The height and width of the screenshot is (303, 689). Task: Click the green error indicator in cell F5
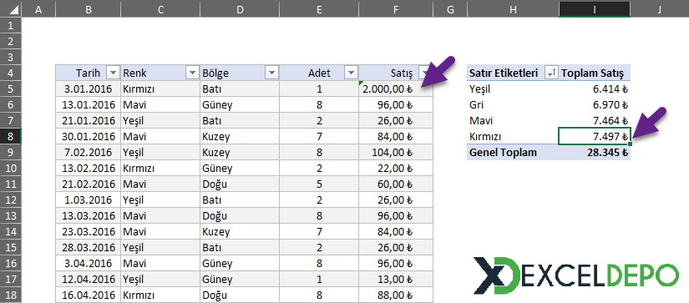361,83
